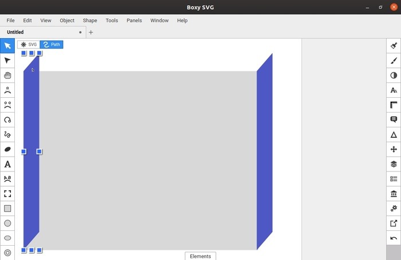Open the Export panel
401x260 pixels.
click(x=394, y=223)
